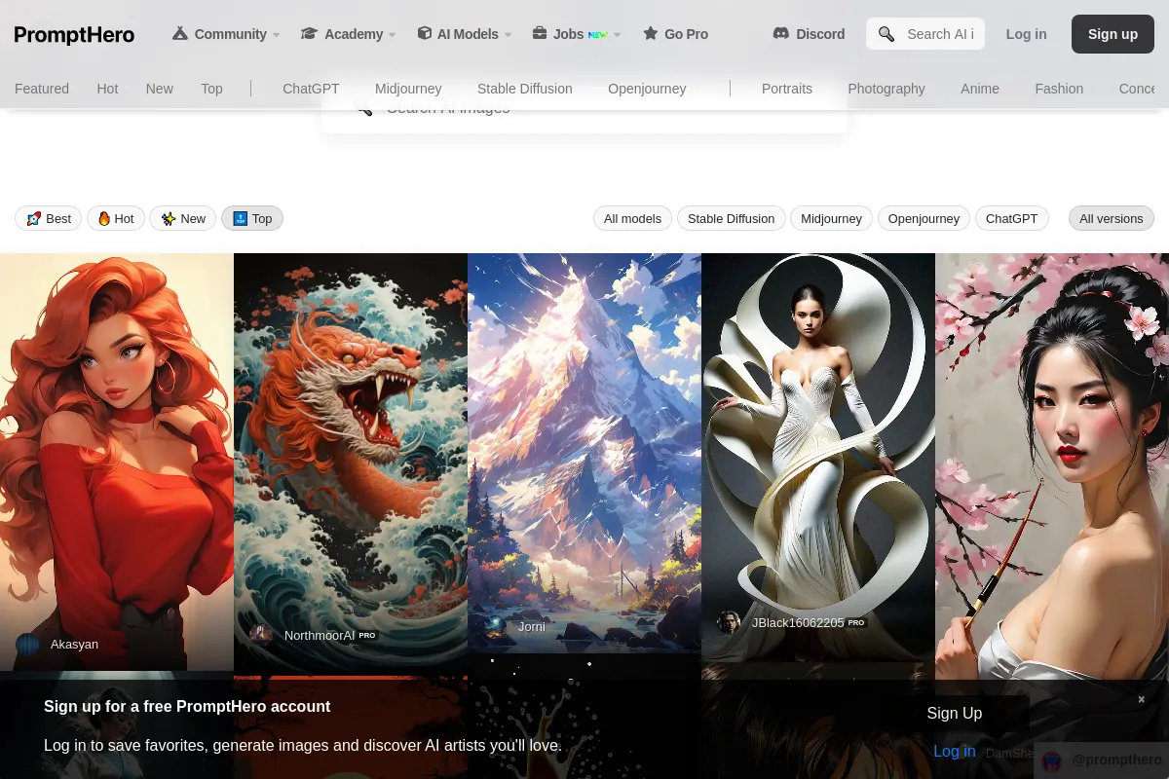The height and width of the screenshot is (779, 1169).
Task: Open the Discord icon in the header
Action: tap(780, 33)
